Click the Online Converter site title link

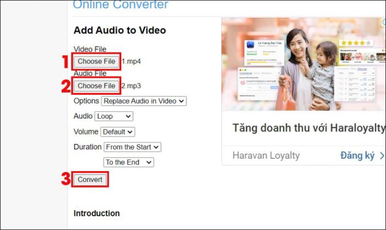(x=121, y=6)
